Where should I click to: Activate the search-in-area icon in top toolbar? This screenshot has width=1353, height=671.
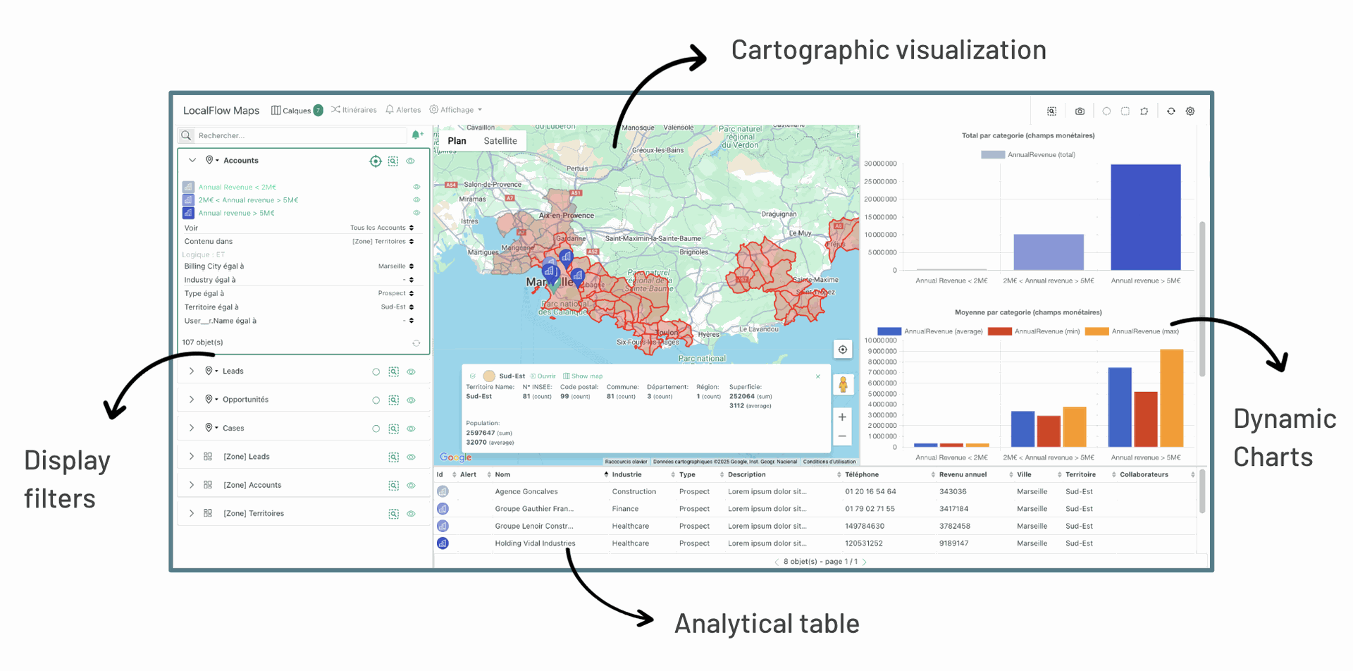(1051, 111)
